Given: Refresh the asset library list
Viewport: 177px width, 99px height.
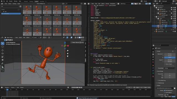Looking at the screenshot, I should [20, 6].
